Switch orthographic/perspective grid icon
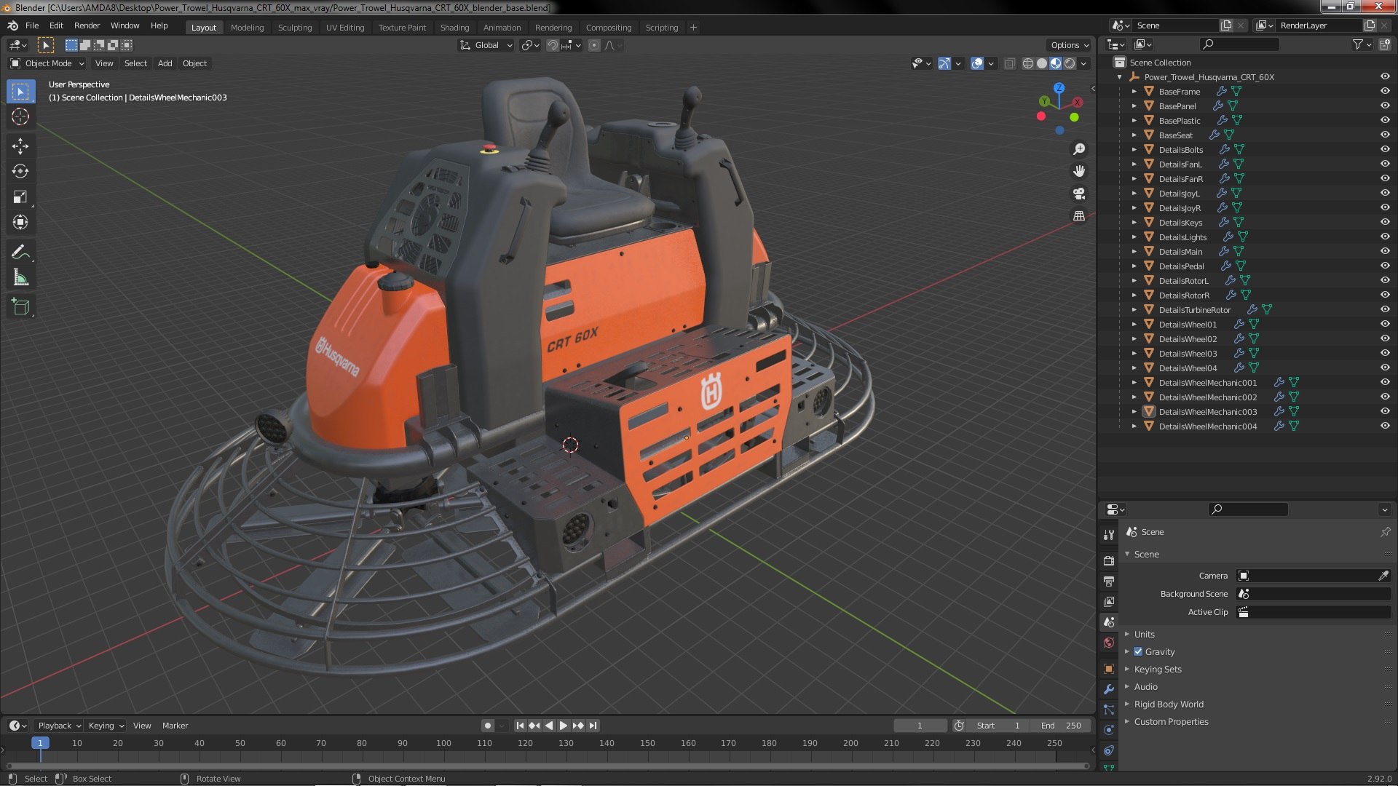This screenshot has height=786, width=1398. pyautogui.click(x=1079, y=216)
